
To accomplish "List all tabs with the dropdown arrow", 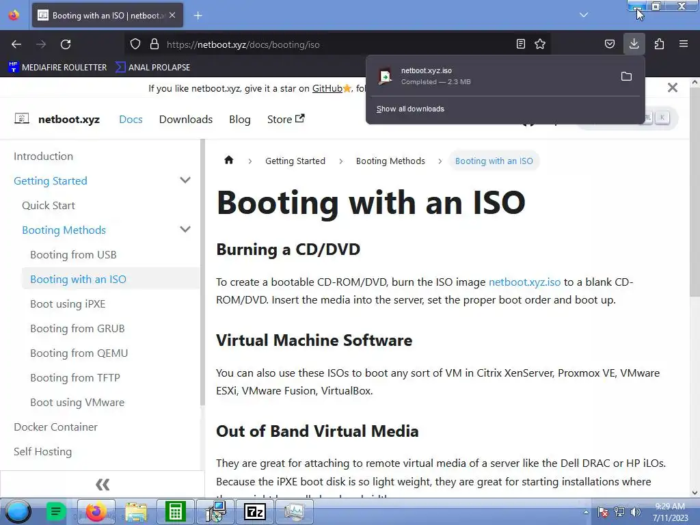I will pos(584,15).
